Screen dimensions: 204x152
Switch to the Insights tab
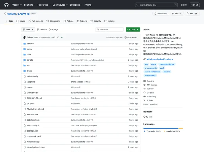pos(109,21)
